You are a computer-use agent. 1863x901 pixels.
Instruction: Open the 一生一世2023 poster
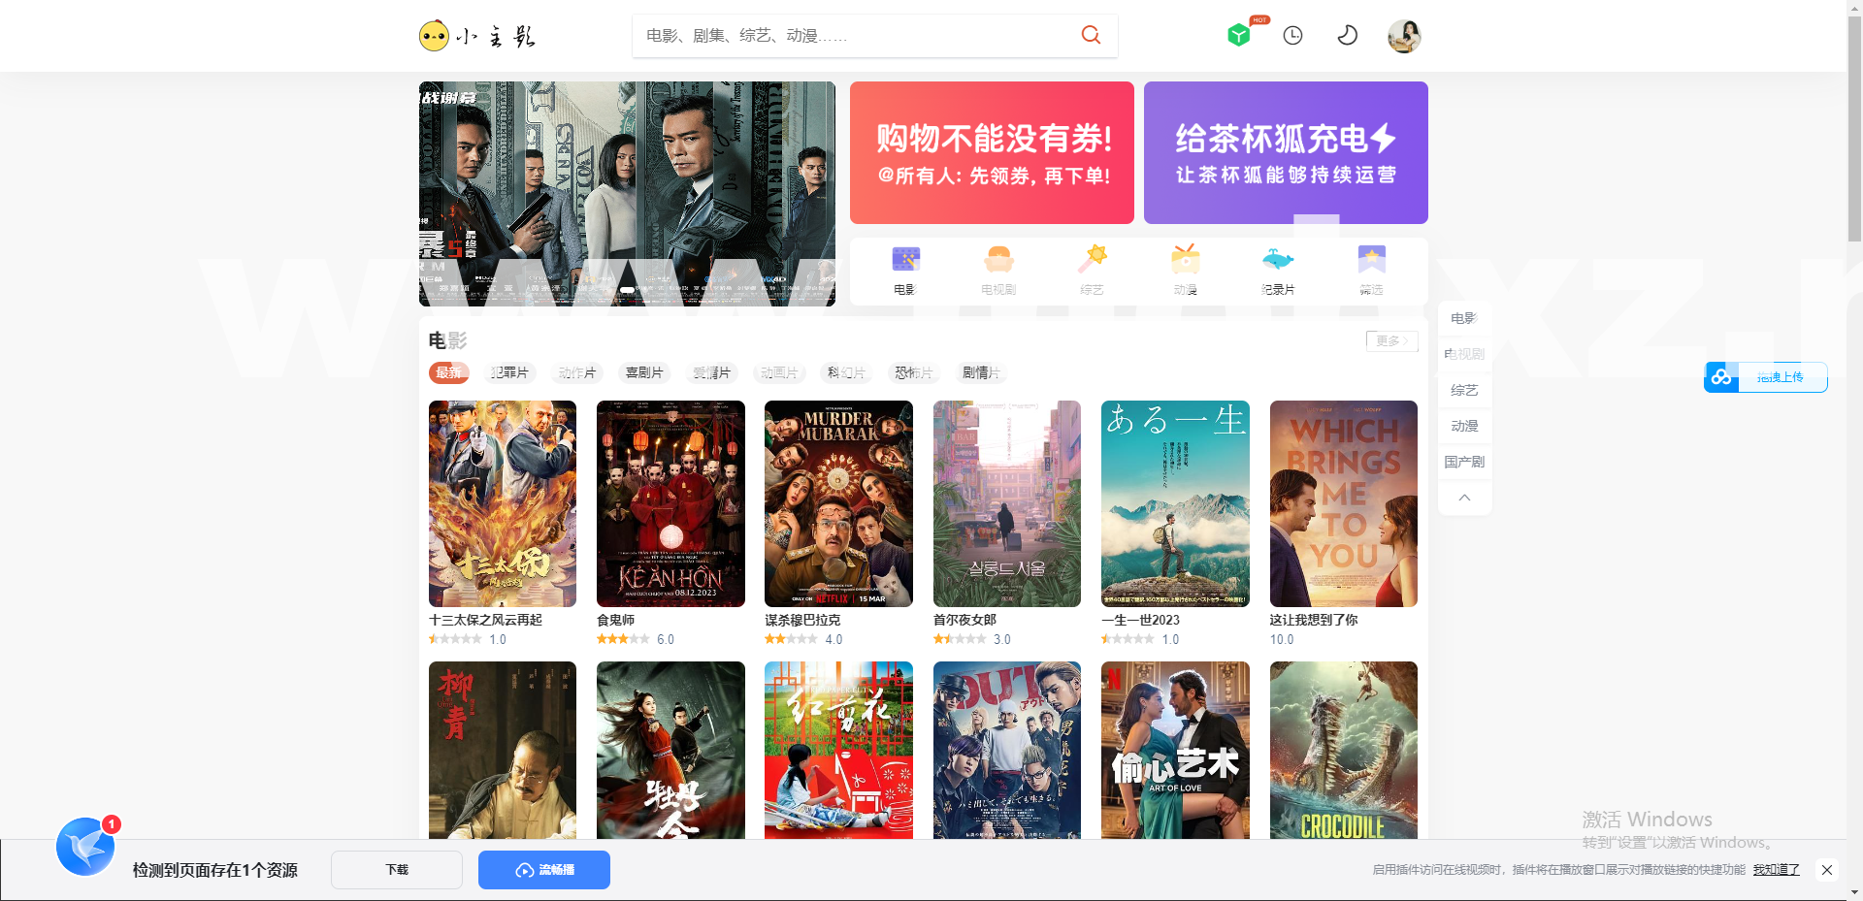click(1175, 503)
